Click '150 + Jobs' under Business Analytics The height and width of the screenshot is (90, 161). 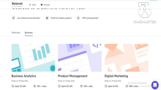coord(42,86)
